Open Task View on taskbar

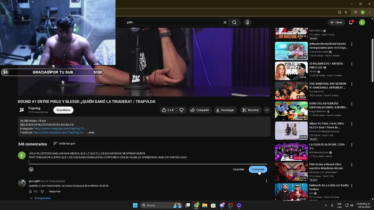point(188,205)
